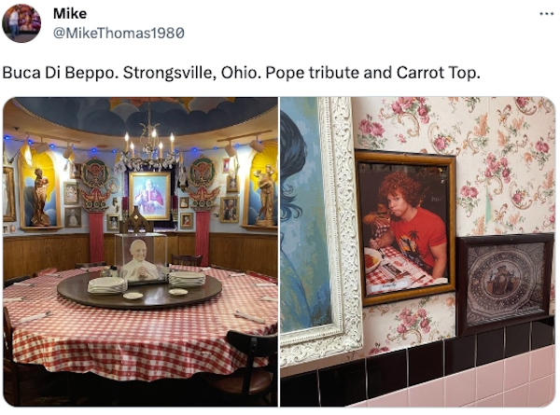
Task: Click the framed Carrot Top photo
Action: pos(405,228)
